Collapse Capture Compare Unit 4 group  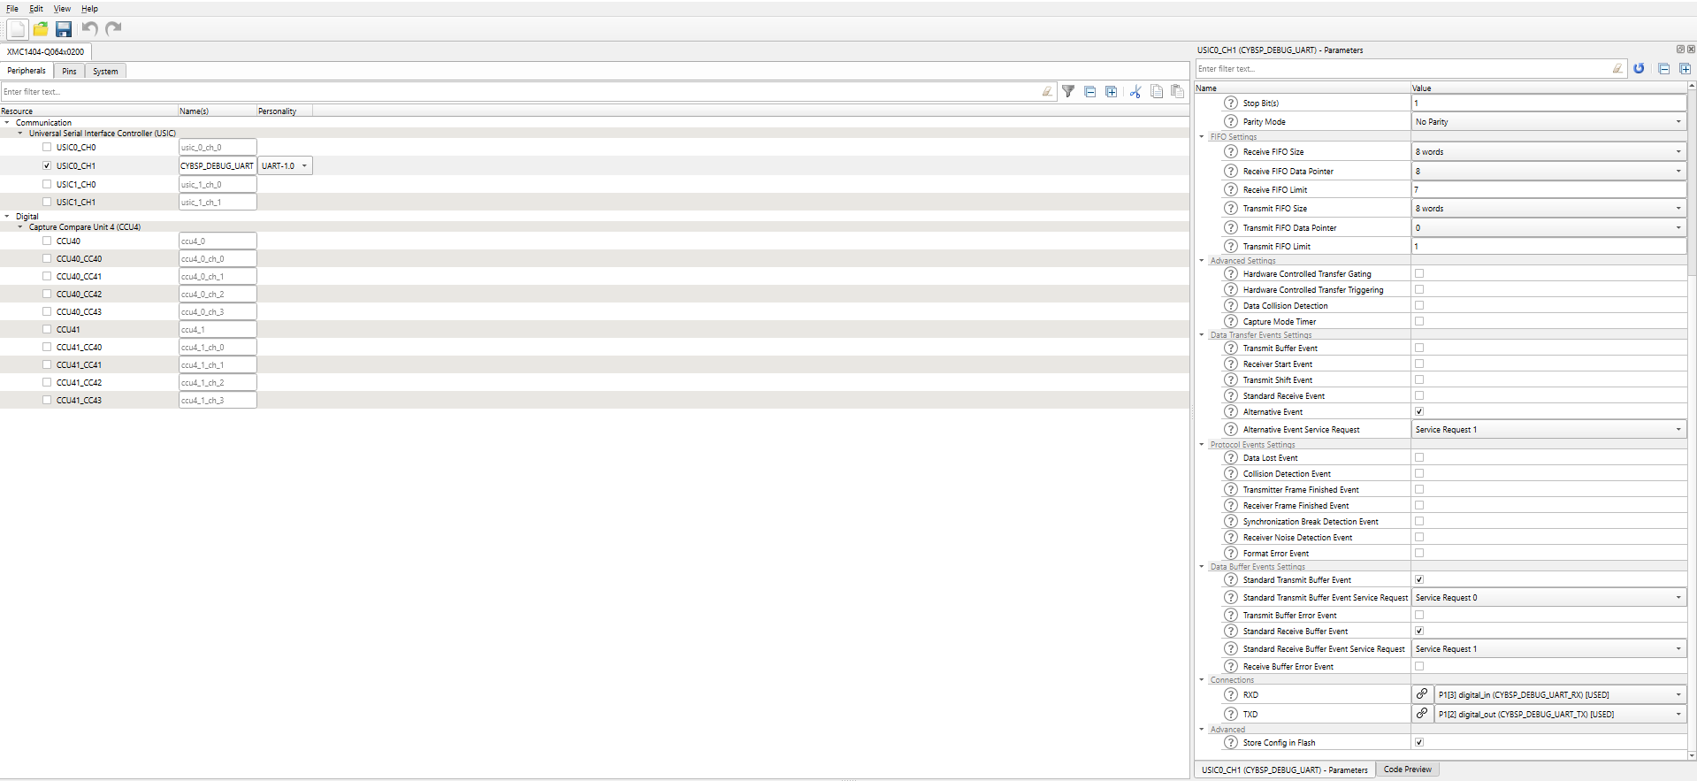(20, 226)
